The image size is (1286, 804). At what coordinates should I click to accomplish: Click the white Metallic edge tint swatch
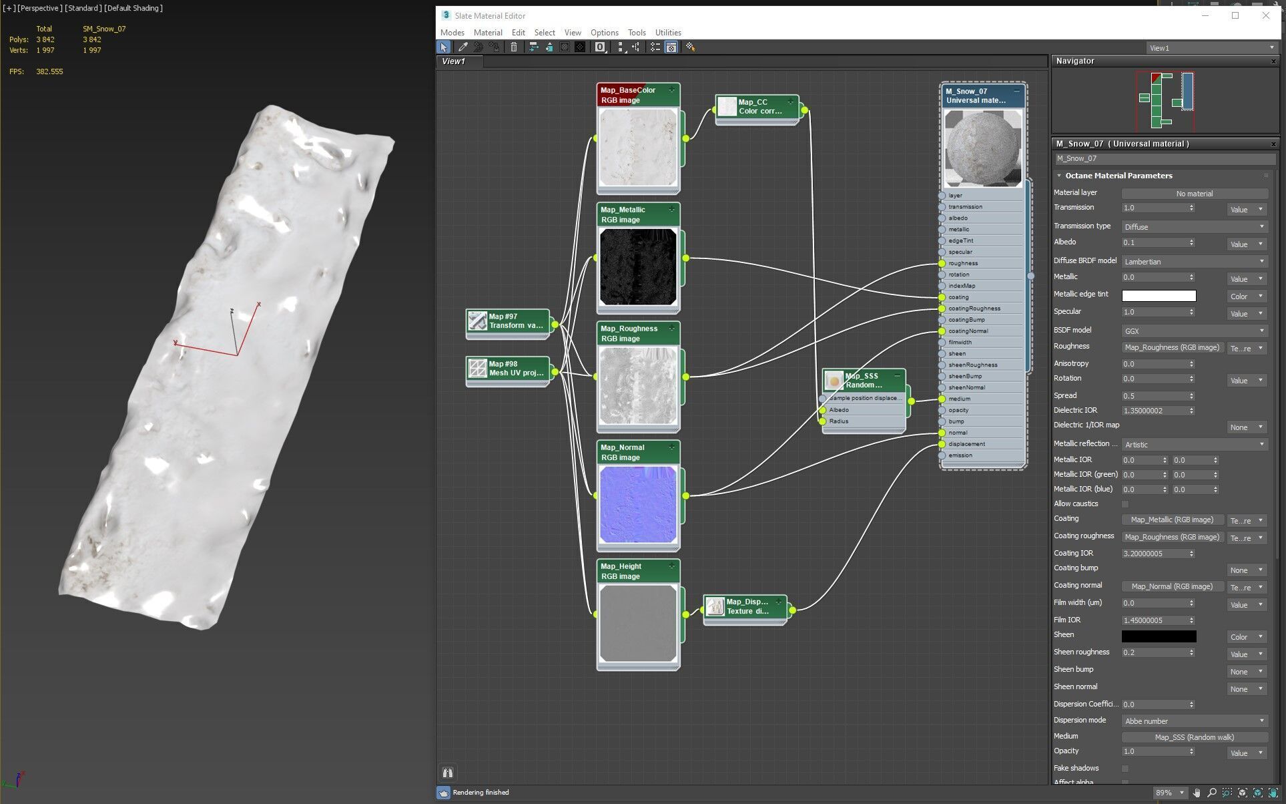1159,296
